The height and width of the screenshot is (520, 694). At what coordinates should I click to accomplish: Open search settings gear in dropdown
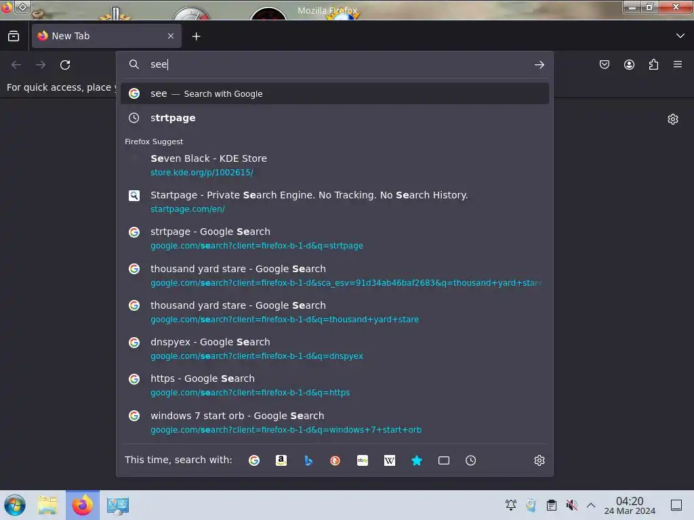[x=539, y=460]
